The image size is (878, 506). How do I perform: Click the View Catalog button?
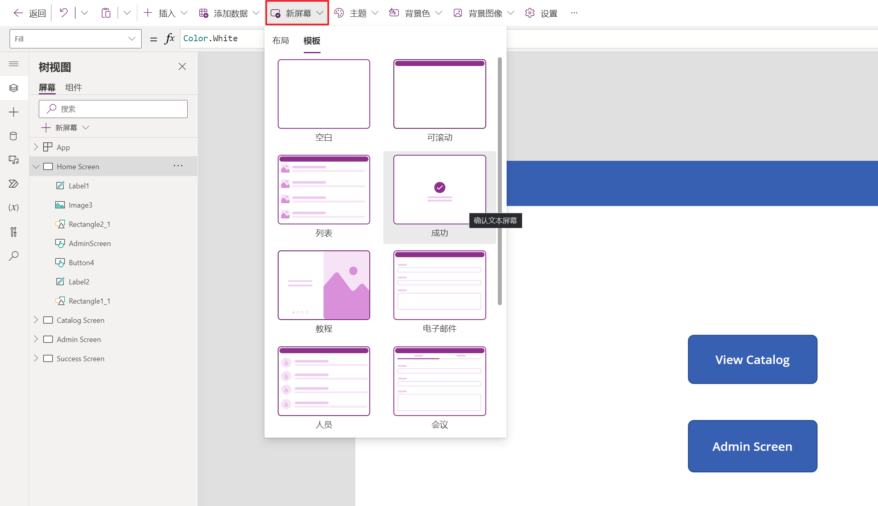coord(752,359)
